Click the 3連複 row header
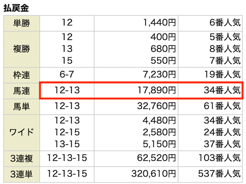This screenshot has height=184, width=246. [21, 158]
